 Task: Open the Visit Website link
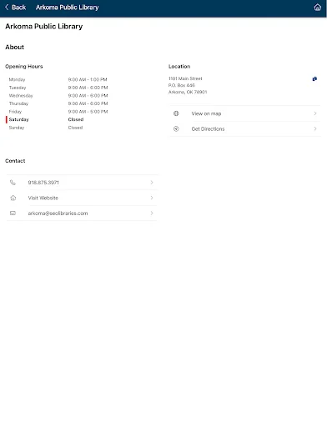pos(82,198)
